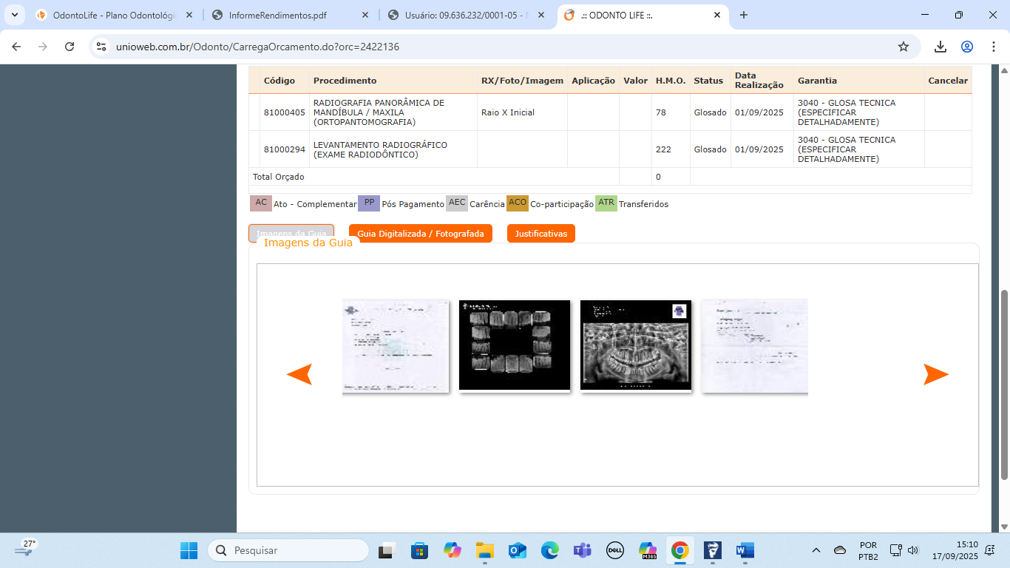Image resolution: width=1010 pixels, height=568 pixels.
Task: Click the H.M.O. value 222
Action: click(663, 149)
